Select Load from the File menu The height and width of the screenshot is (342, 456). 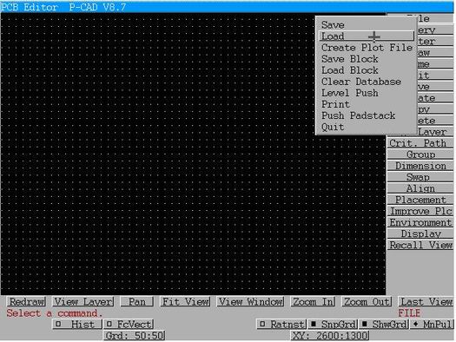[x=367, y=36]
